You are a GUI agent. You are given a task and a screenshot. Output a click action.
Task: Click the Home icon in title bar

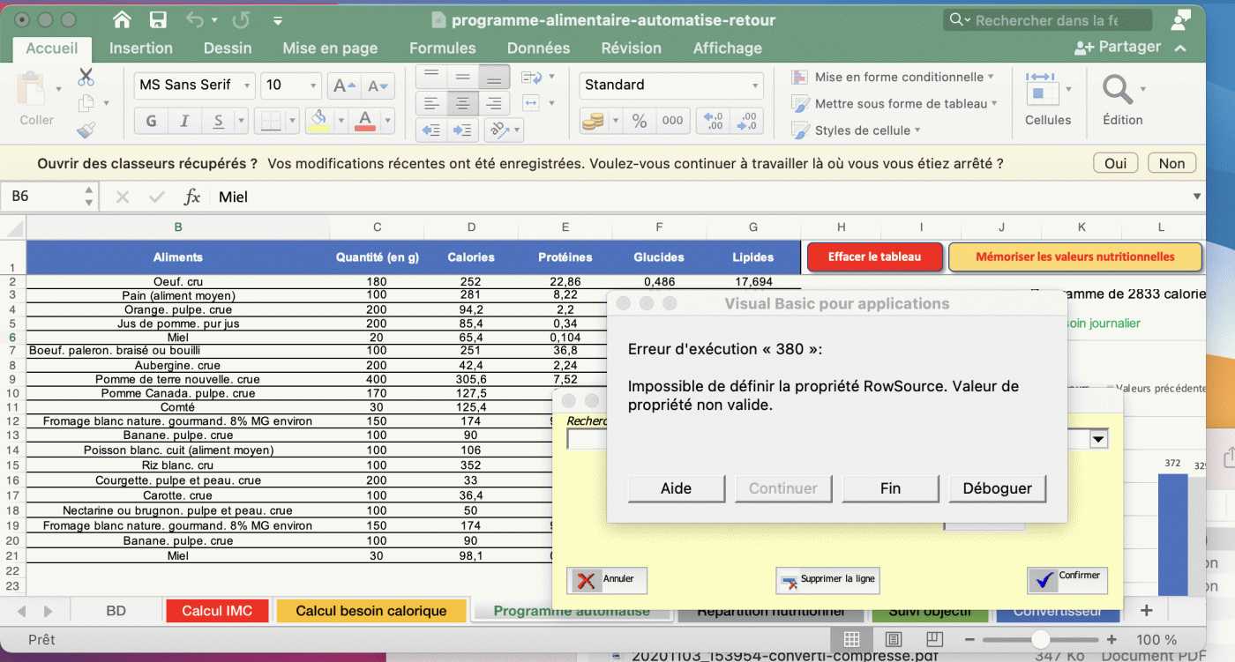tap(122, 20)
